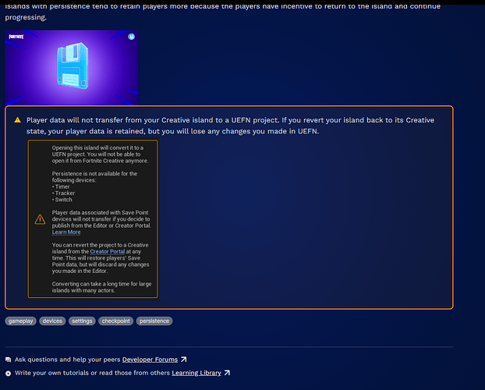Select the gameplay tag

pyautogui.click(x=21, y=321)
